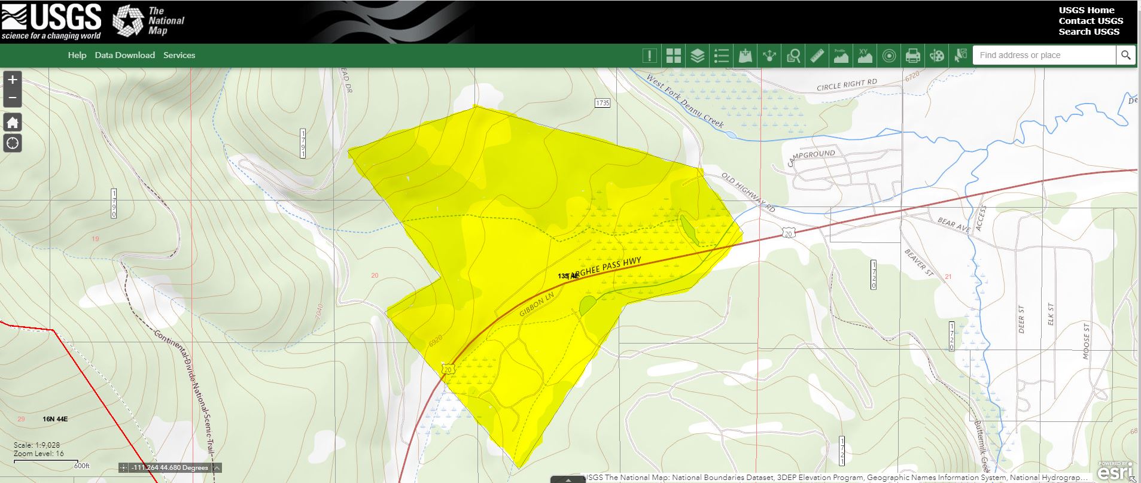The width and height of the screenshot is (1141, 483).
Task: Follow the USGS Home link
Action: coord(1087,10)
